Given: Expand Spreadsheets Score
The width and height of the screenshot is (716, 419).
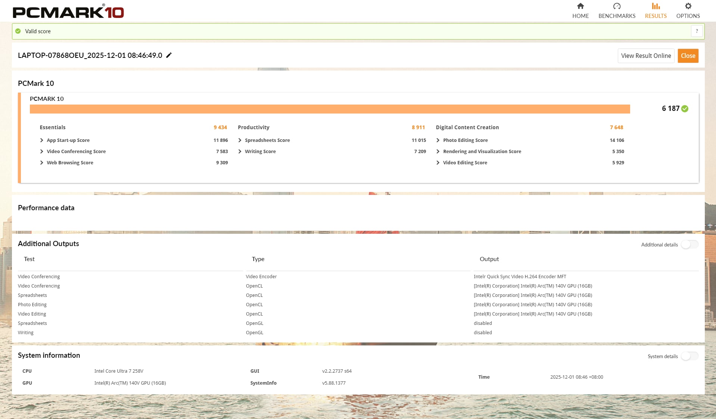Looking at the screenshot, I should pos(240,140).
